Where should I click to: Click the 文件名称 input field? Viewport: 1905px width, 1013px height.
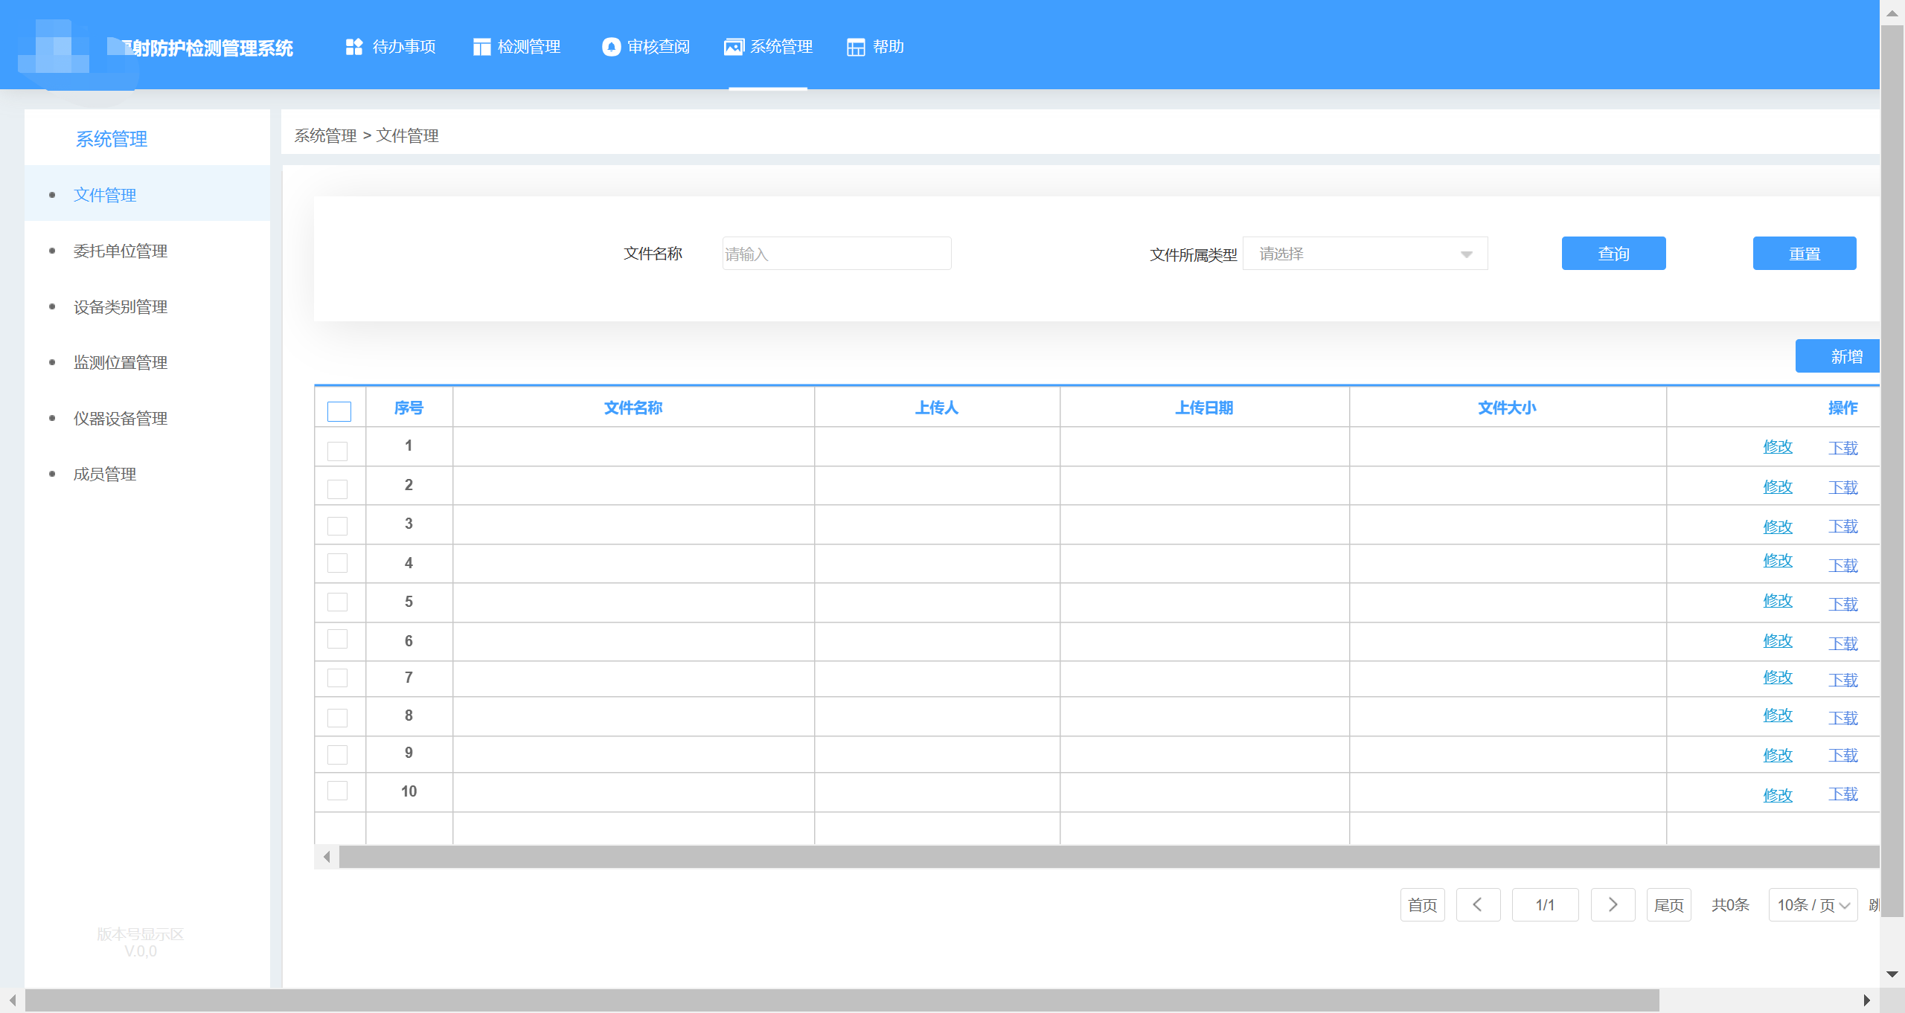click(x=836, y=254)
